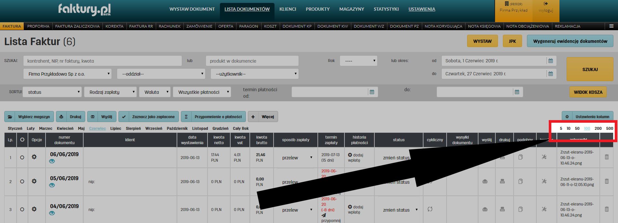
Task: Click the hamburger menu icon in document bar
Action: click(x=611, y=26)
